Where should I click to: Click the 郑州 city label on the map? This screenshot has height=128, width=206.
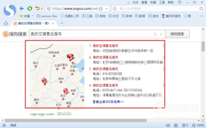tap(61, 79)
